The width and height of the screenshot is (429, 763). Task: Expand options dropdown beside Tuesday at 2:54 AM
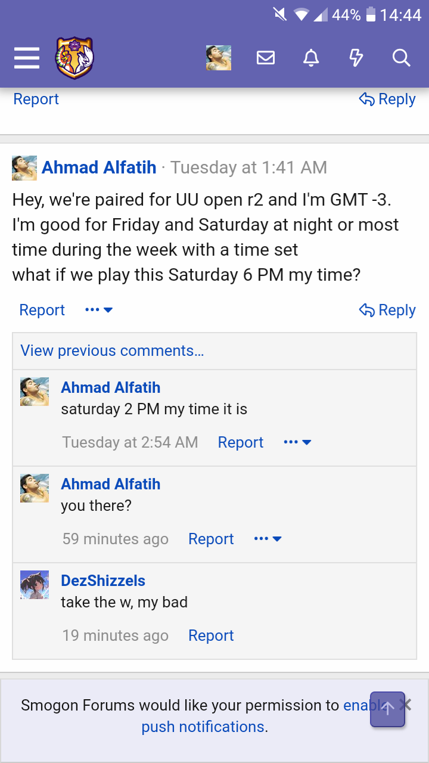297,442
